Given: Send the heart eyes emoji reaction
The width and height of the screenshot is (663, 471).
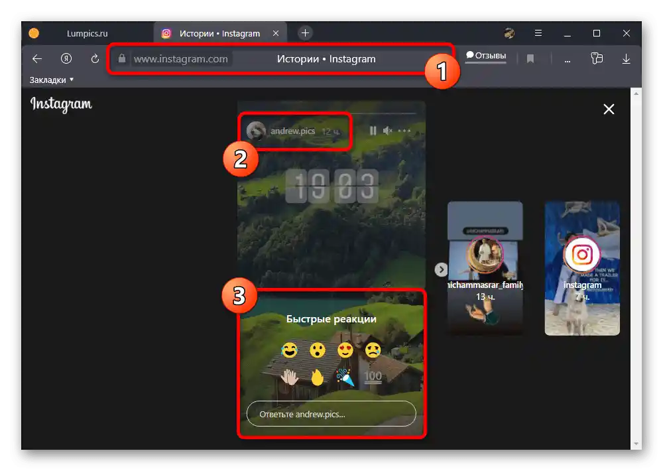Looking at the screenshot, I should [345, 350].
